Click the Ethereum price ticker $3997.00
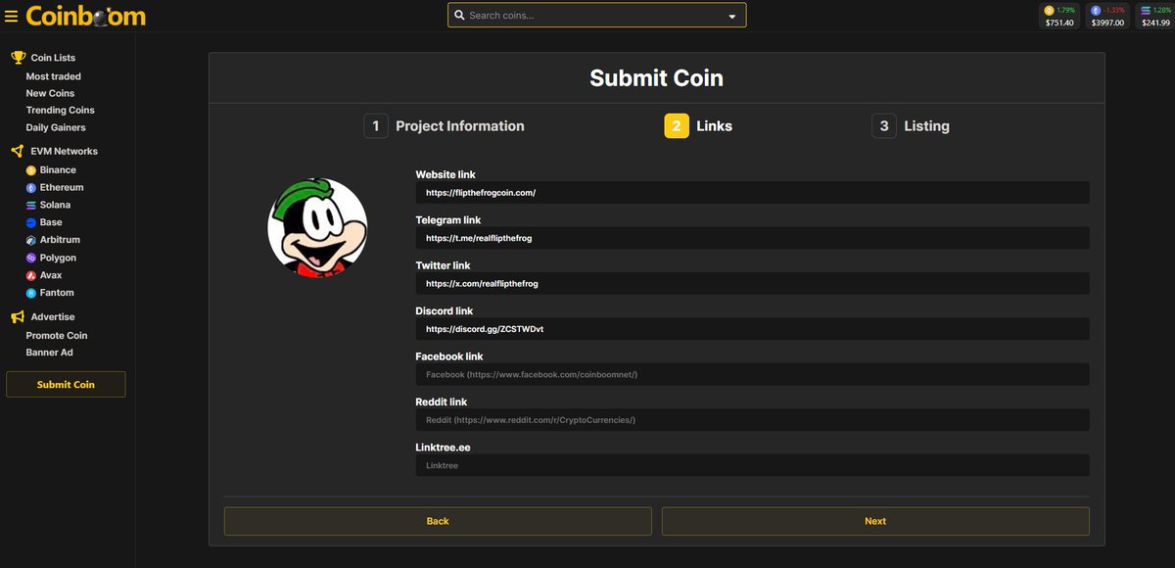Viewport: 1175px width, 568px height. pos(1107,16)
